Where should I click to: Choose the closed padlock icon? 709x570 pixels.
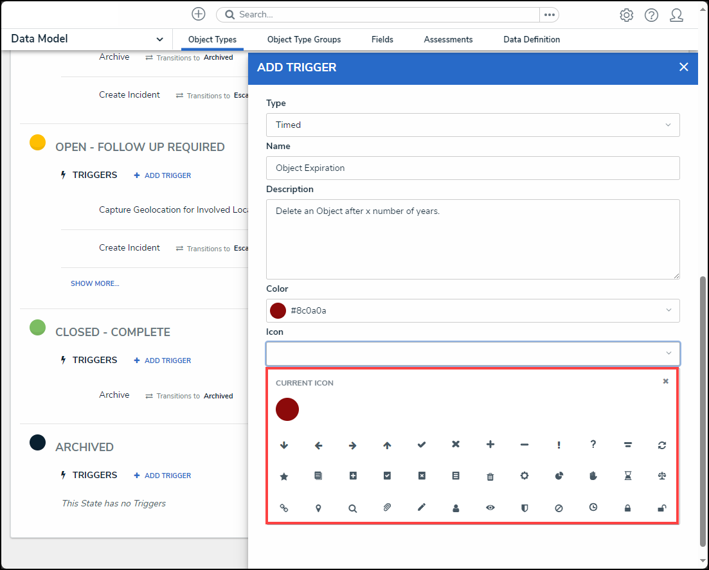tap(627, 508)
